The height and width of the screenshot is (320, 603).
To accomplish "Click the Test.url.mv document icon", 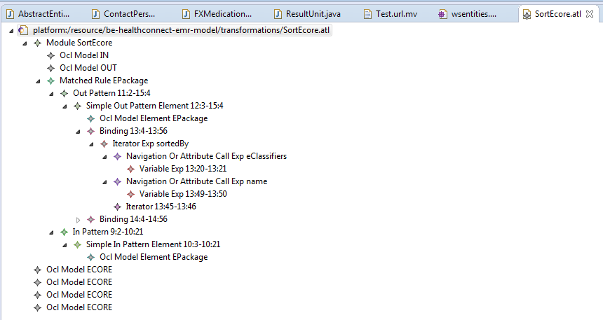I will (368, 15).
